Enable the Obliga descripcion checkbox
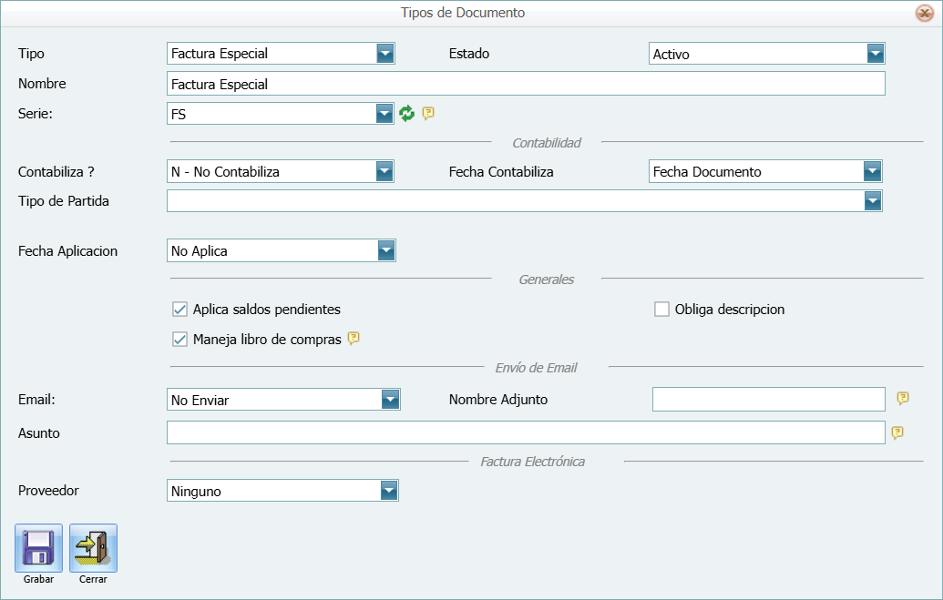943x600 pixels. pyautogui.click(x=662, y=310)
